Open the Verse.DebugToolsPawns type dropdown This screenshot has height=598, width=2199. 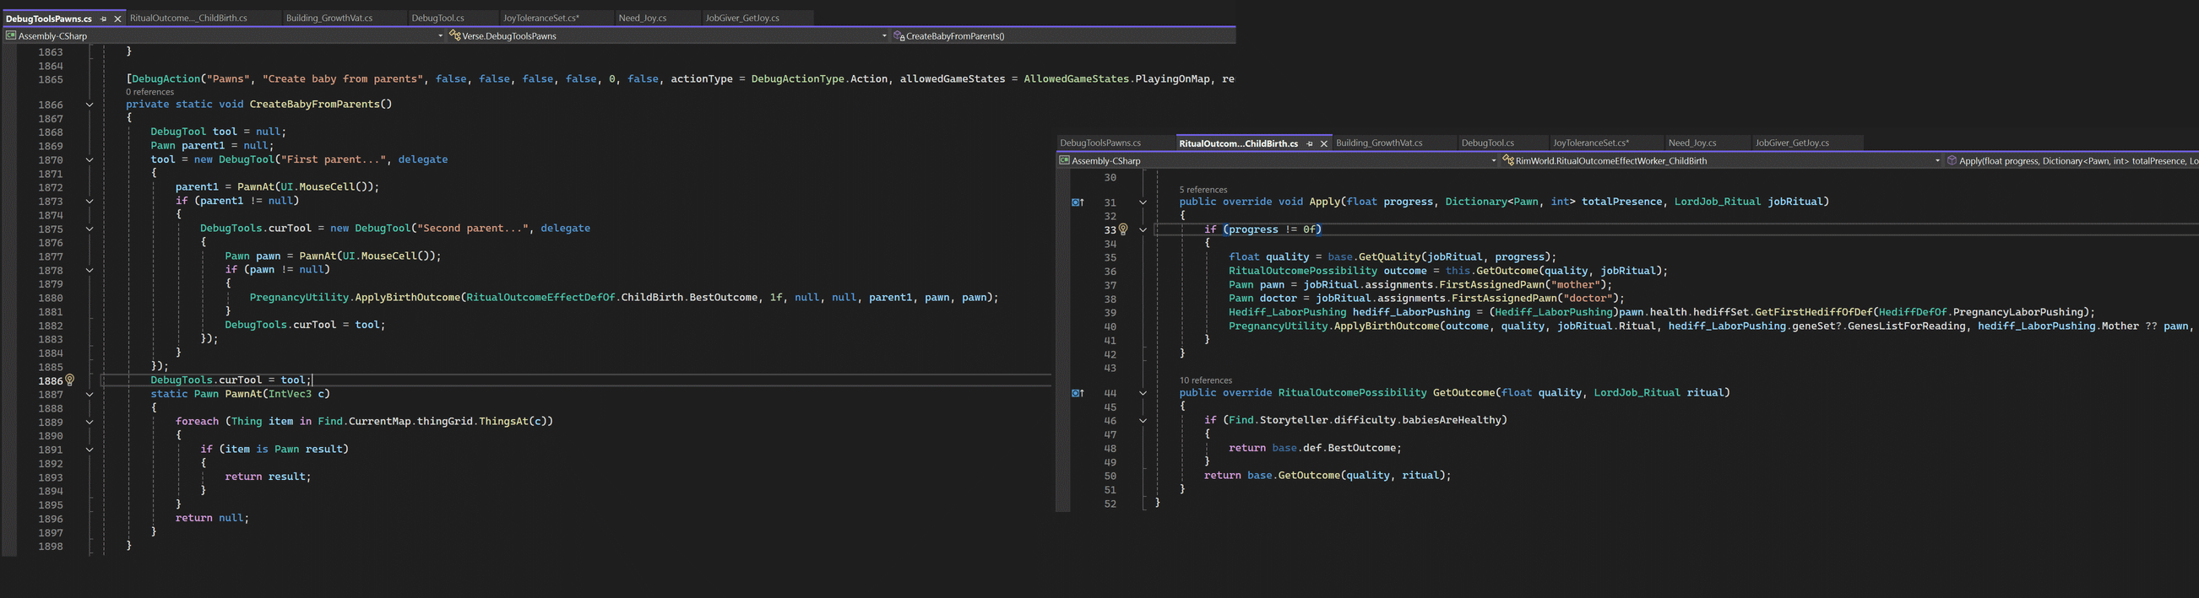click(883, 35)
